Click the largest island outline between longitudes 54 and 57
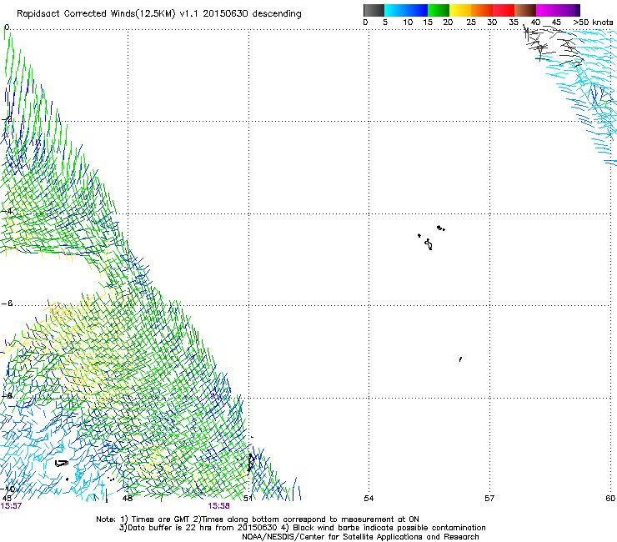The width and height of the screenshot is (617, 542). pyautogui.click(x=429, y=244)
